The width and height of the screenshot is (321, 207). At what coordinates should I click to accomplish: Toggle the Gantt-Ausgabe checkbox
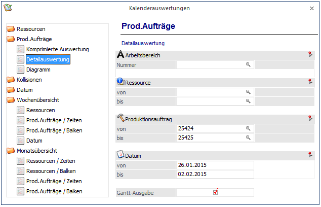(215, 192)
